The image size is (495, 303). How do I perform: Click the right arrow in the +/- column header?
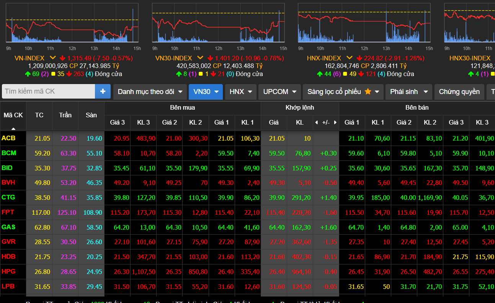[335, 122]
